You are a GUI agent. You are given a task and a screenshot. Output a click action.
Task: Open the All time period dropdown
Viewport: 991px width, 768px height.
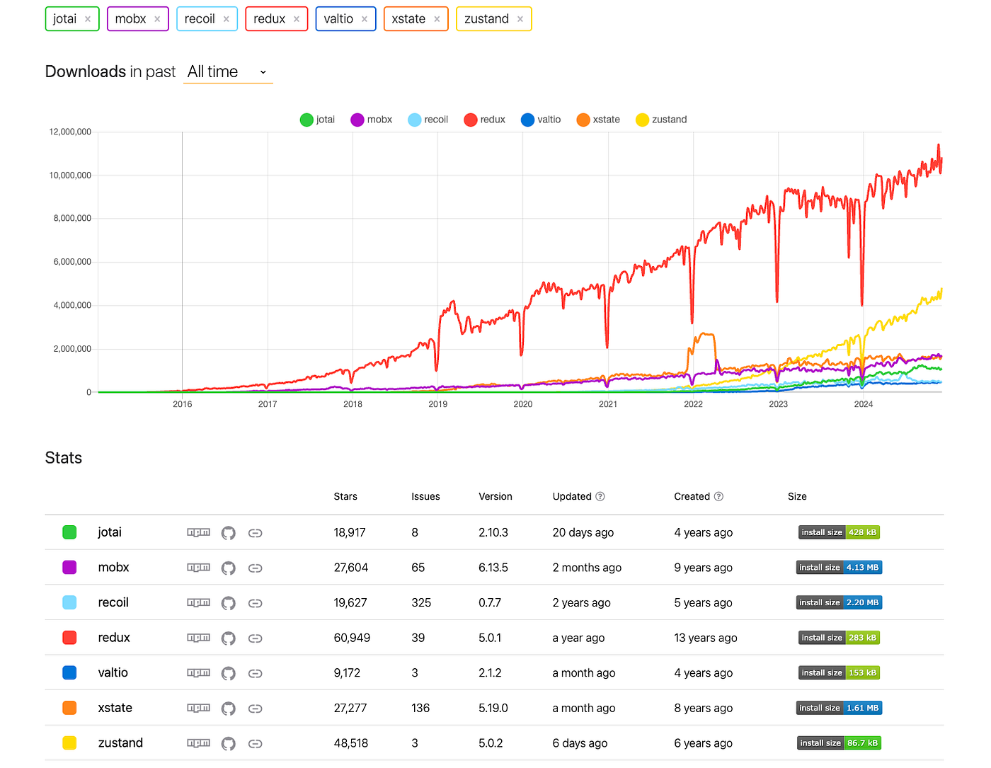pos(228,72)
